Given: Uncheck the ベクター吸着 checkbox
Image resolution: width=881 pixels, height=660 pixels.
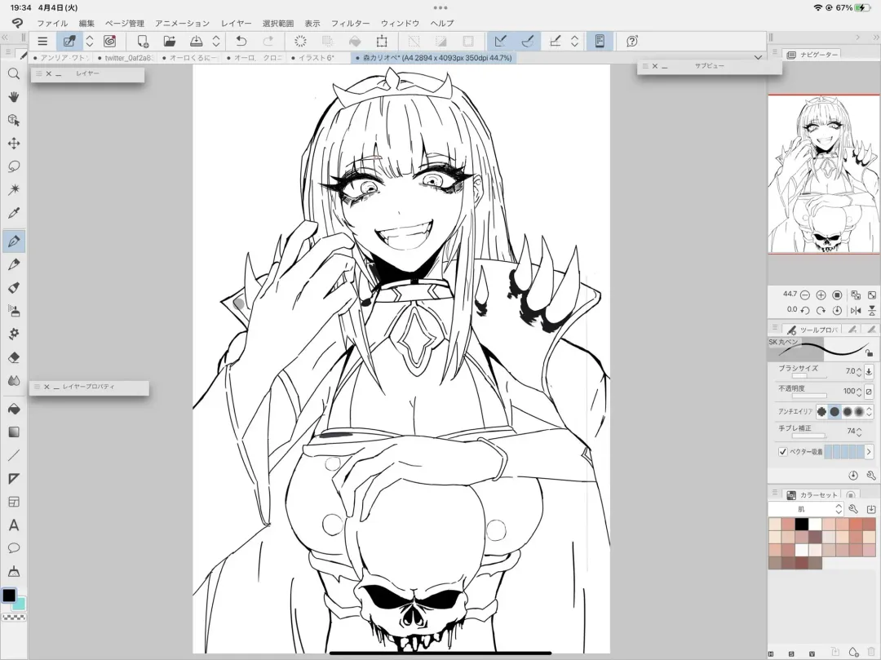Looking at the screenshot, I should point(783,451).
